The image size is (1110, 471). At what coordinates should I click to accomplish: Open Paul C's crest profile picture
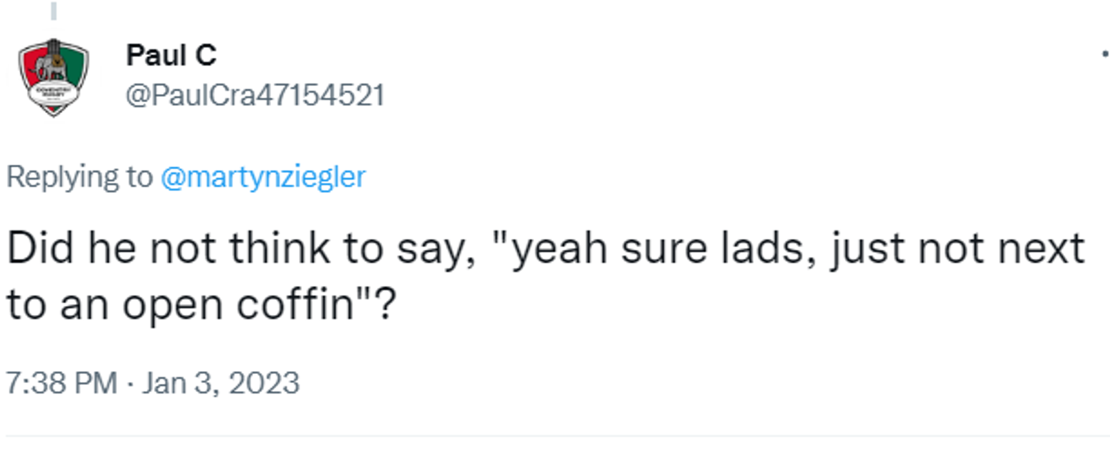tap(54, 77)
